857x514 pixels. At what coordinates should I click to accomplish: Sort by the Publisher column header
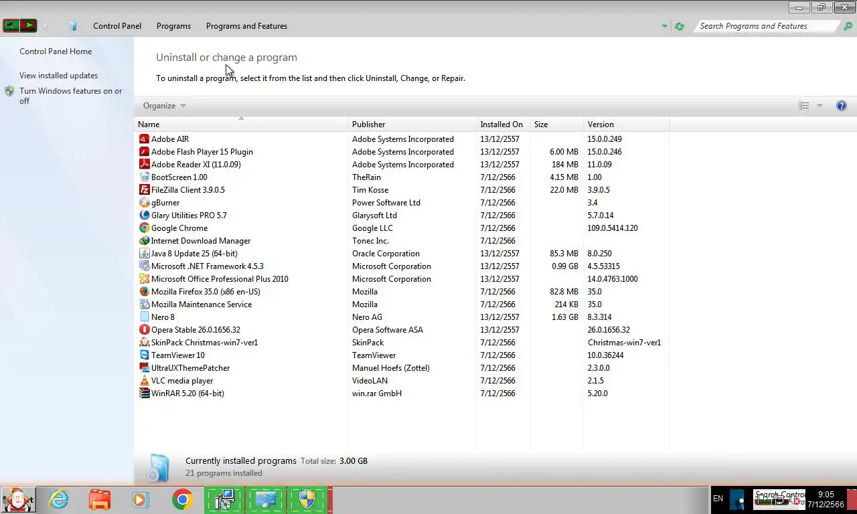[412, 124]
